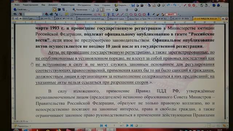Open the Окна menu
This screenshot has height=131, width=233.
tap(96, 5)
